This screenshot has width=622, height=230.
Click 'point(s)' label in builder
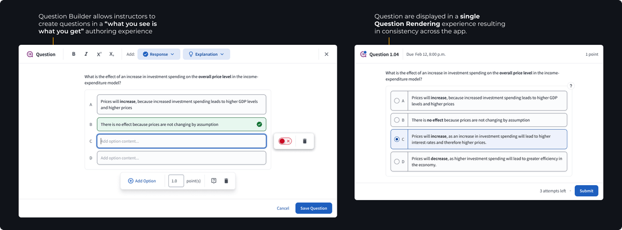coord(194,181)
